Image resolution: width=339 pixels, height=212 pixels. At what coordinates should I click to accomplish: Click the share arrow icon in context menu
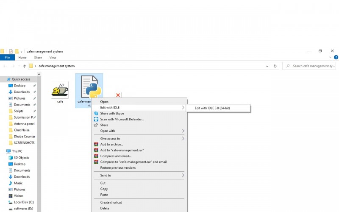(96, 125)
